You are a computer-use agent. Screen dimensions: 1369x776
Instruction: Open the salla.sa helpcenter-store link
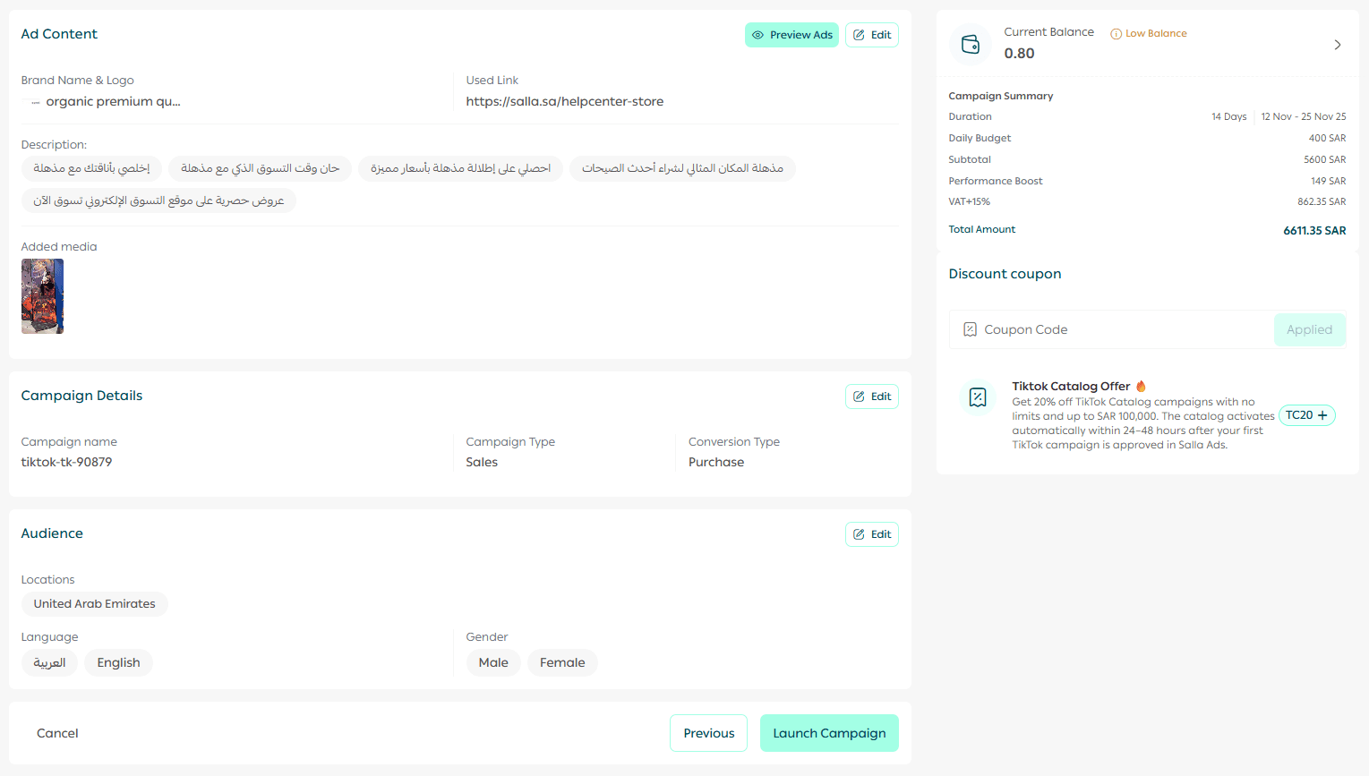pos(564,102)
